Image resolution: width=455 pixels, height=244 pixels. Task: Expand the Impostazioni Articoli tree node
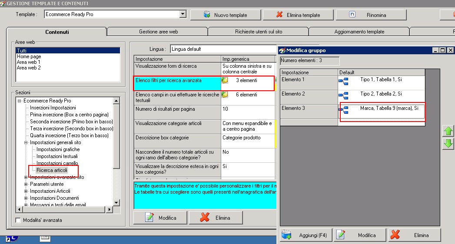(x=26, y=191)
